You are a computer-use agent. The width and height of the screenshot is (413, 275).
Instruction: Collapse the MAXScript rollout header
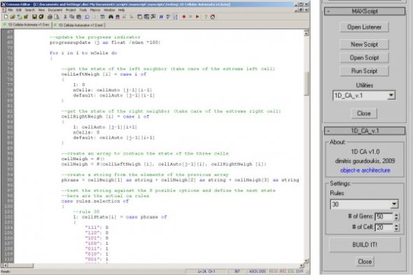point(365,11)
